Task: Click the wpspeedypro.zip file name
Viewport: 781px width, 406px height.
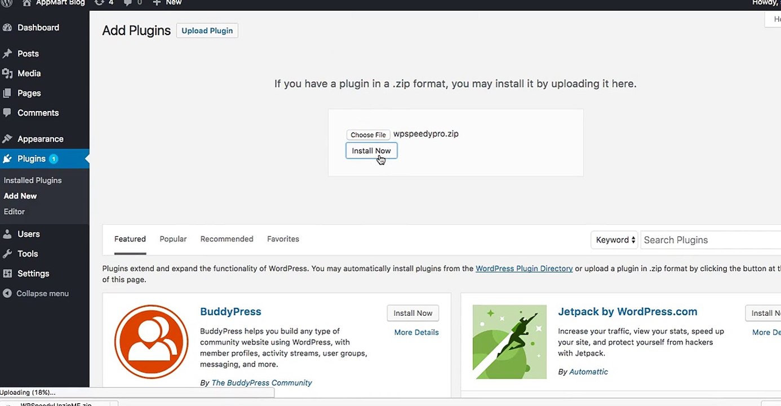Action: [426, 134]
